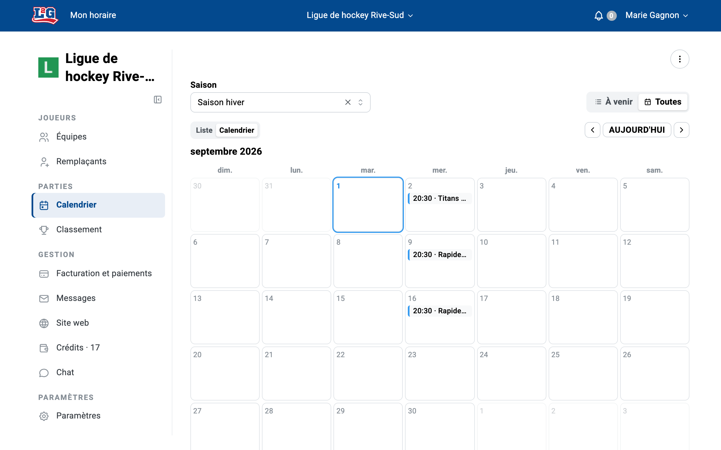Open the 20:30 Titans game on the 2nd
Image resolution: width=721 pixels, height=450 pixels.
tap(439, 199)
